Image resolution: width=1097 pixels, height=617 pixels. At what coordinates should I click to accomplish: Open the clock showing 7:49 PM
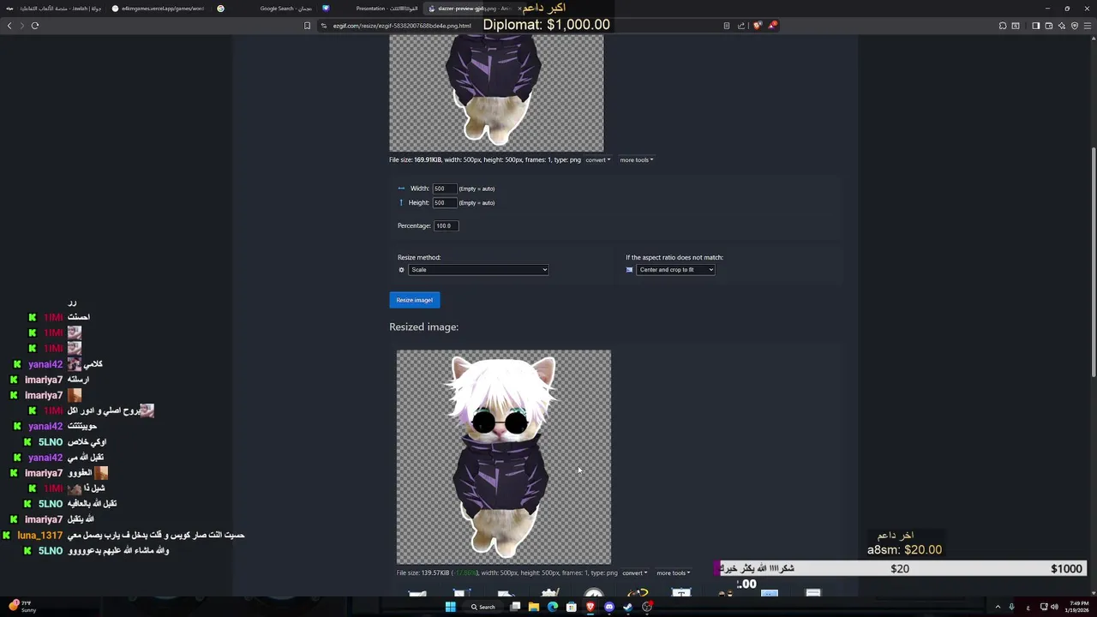pyautogui.click(x=1079, y=607)
